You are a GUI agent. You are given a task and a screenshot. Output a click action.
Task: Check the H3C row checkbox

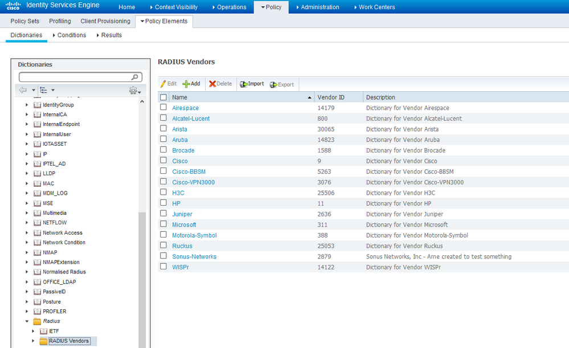(163, 192)
